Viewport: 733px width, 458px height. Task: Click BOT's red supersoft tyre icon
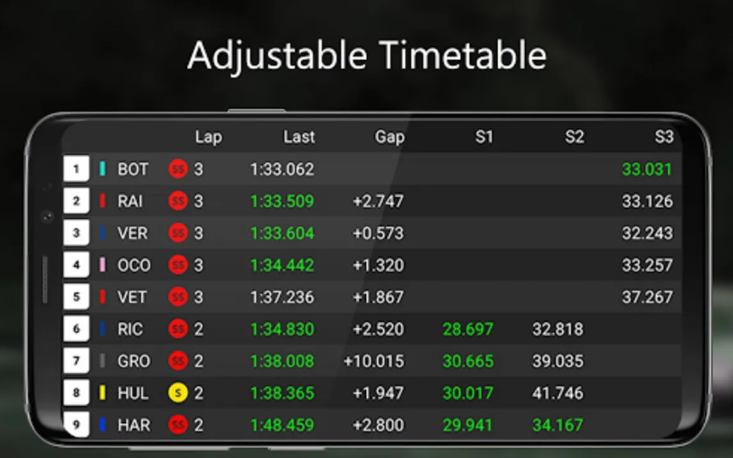tap(178, 170)
